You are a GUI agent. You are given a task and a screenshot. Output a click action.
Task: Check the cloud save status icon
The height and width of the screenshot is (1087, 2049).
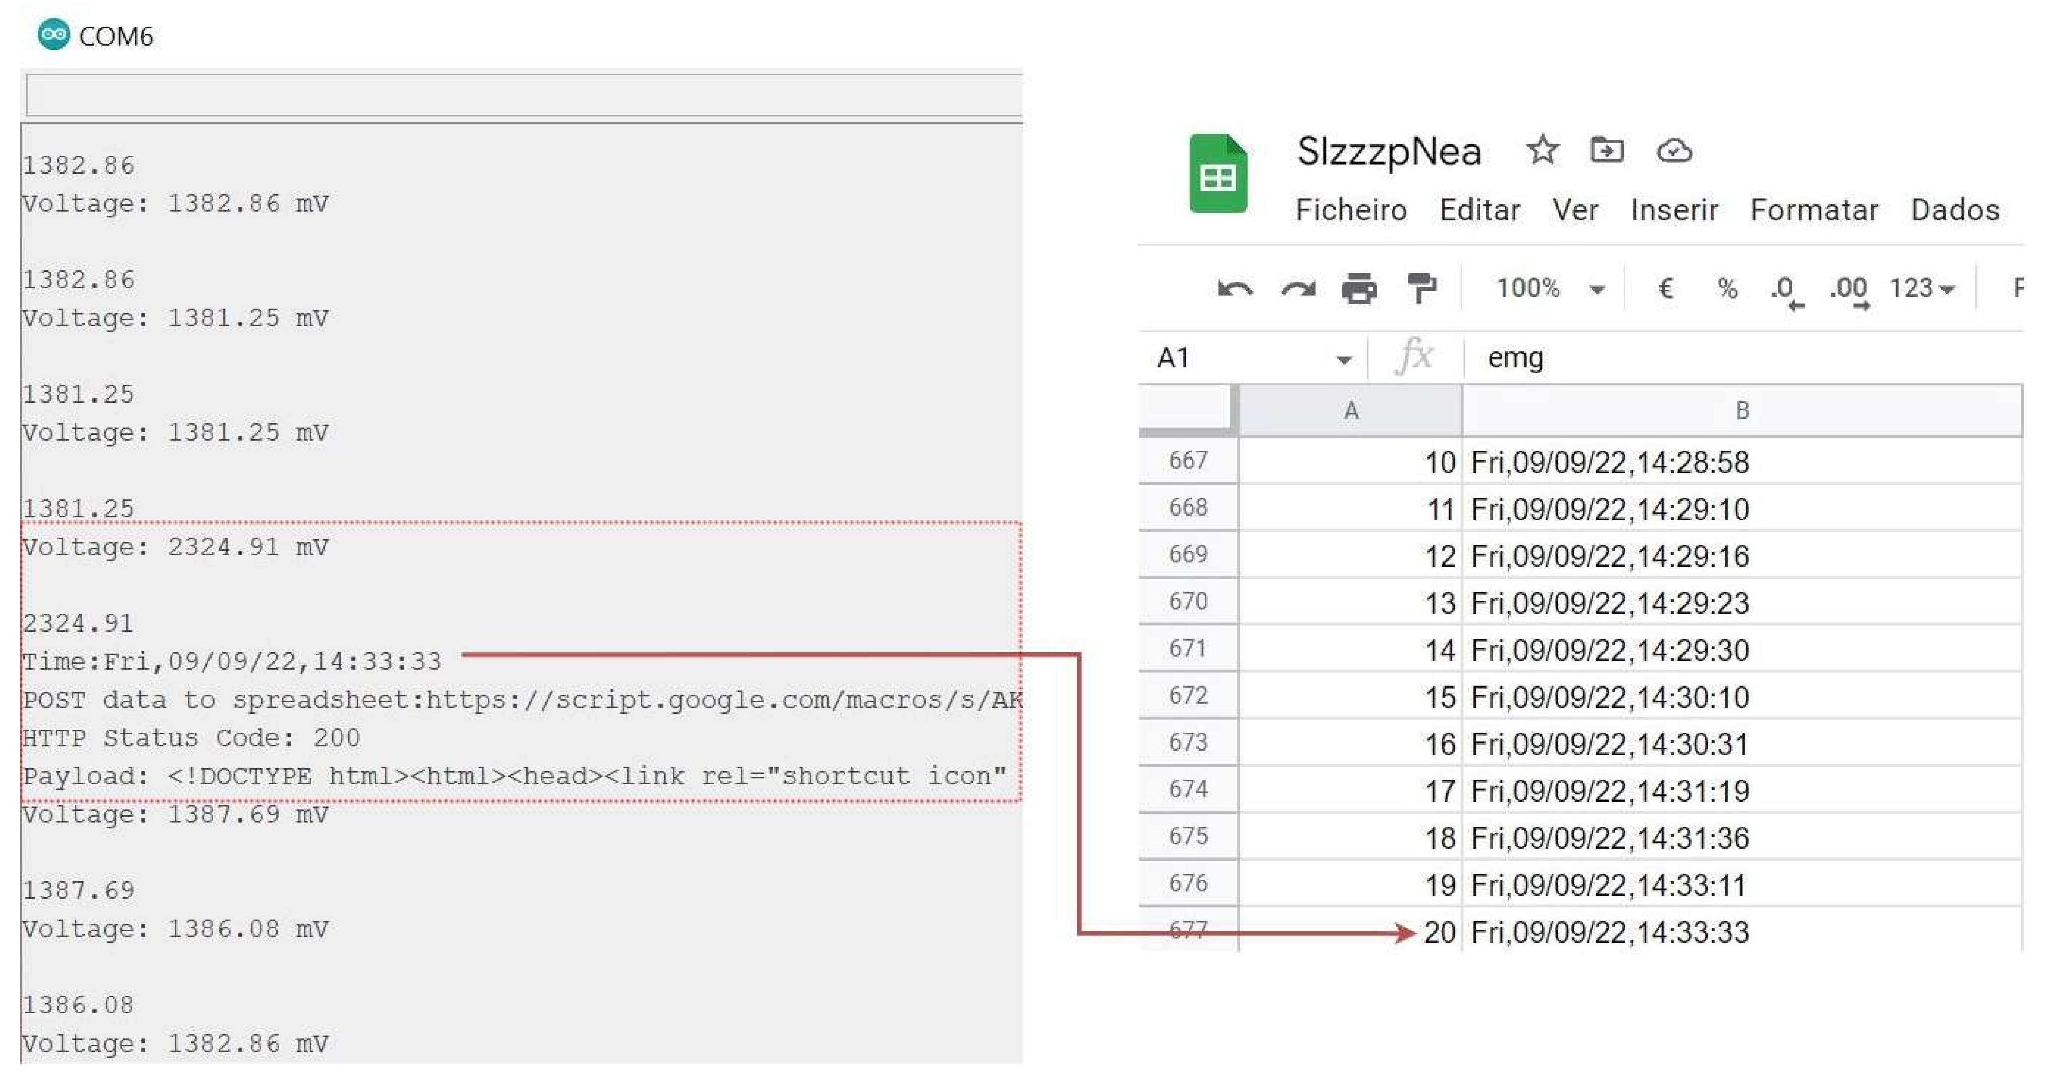tap(1673, 150)
